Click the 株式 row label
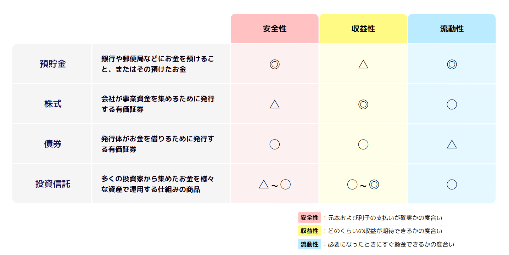The image size is (509, 255). [x=52, y=104]
